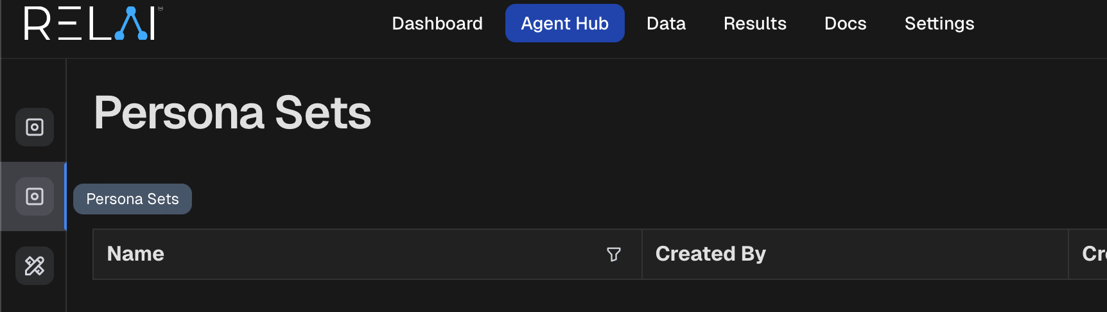Click the divider right of Created By column
This screenshot has width=1107, height=312.
(1068, 254)
